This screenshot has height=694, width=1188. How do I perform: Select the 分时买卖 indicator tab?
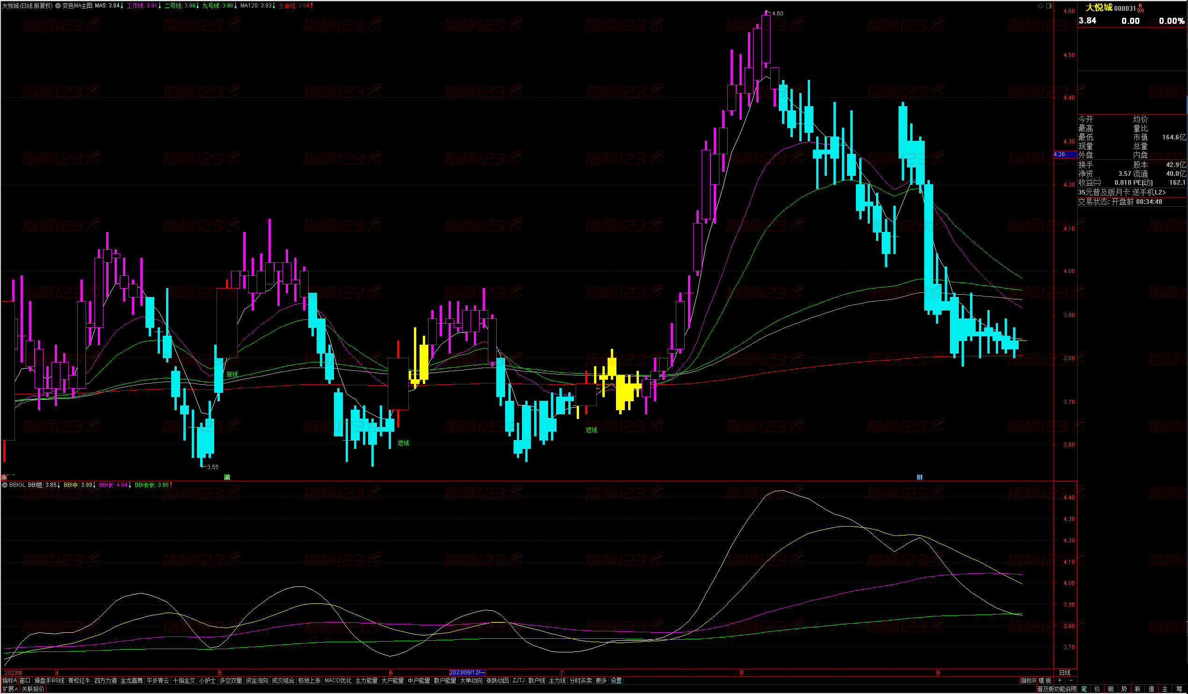pyautogui.click(x=580, y=680)
